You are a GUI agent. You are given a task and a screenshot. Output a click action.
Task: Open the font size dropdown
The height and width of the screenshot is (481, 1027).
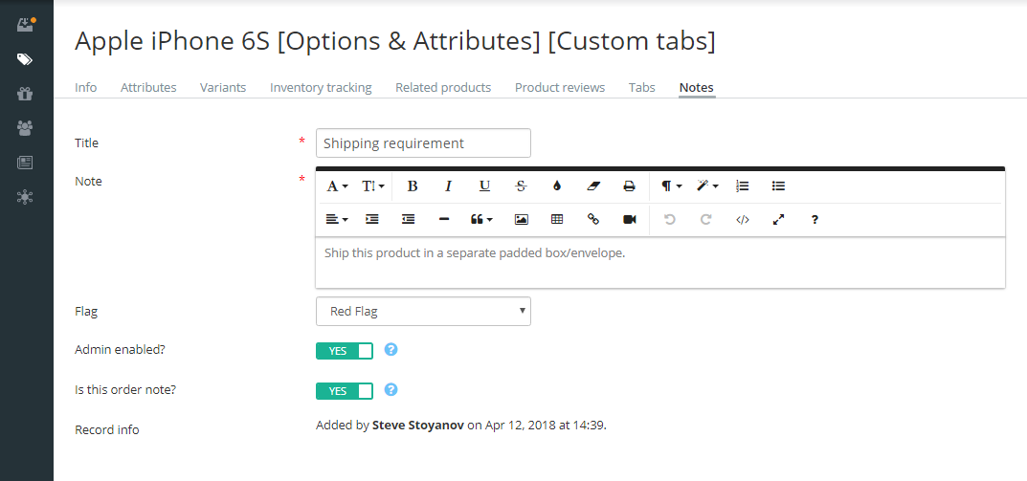373,186
